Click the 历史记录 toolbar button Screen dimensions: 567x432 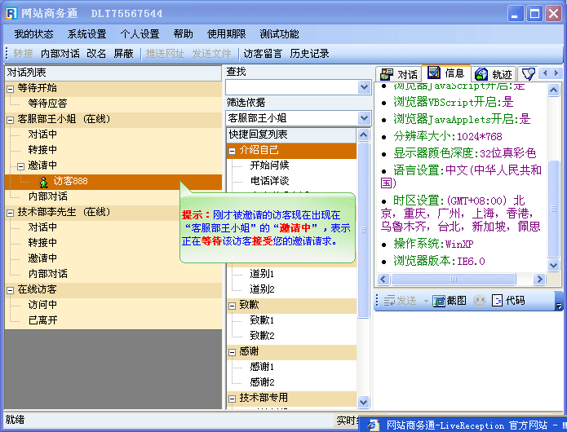309,54
